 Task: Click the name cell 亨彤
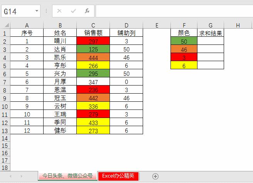tap(60, 65)
